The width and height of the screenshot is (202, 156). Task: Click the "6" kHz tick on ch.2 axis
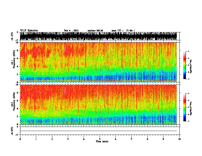(x=18, y=100)
